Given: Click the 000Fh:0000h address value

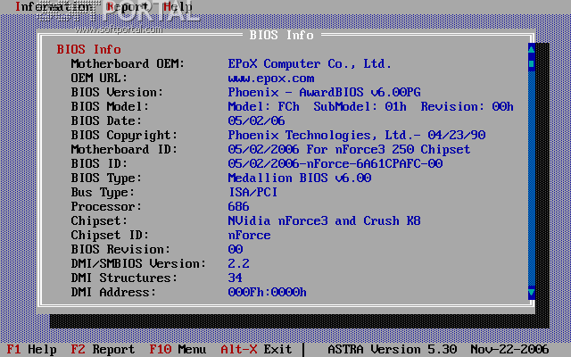Looking at the screenshot, I should pyautogui.click(x=268, y=292).
